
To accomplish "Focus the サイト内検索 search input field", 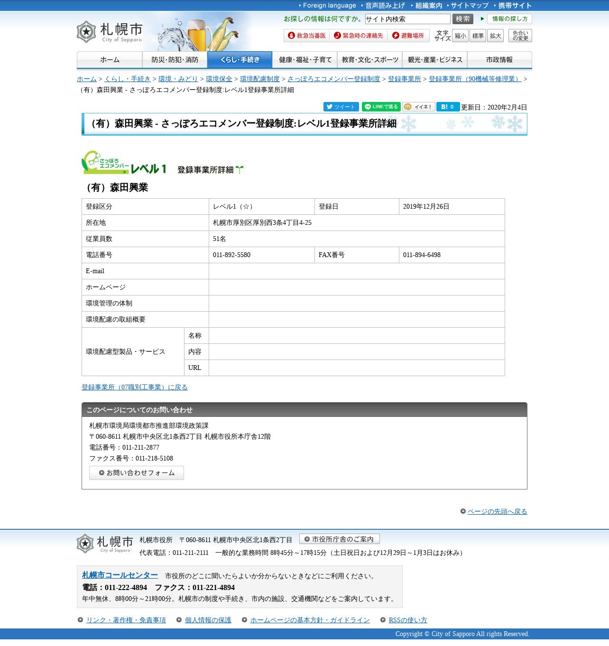I will 407,19.
